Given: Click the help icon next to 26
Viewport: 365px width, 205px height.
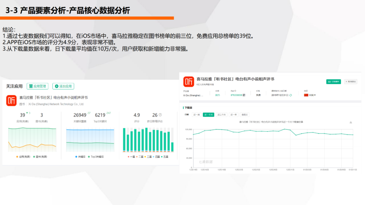Looking at the screenshot, I should (160, 115).
